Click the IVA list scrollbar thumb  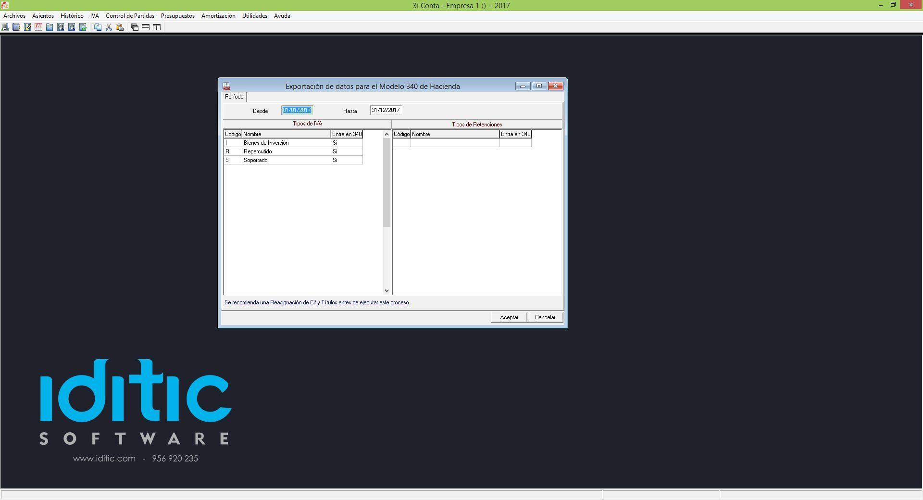pyautogui.click(x=387, y=183)
